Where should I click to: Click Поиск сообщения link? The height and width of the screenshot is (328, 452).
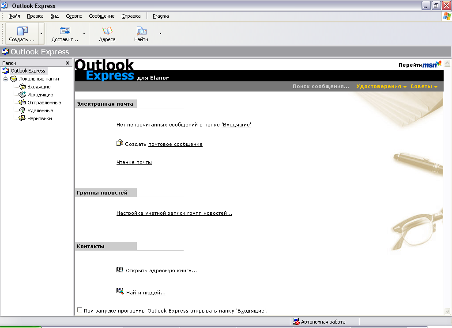(321, 86)
